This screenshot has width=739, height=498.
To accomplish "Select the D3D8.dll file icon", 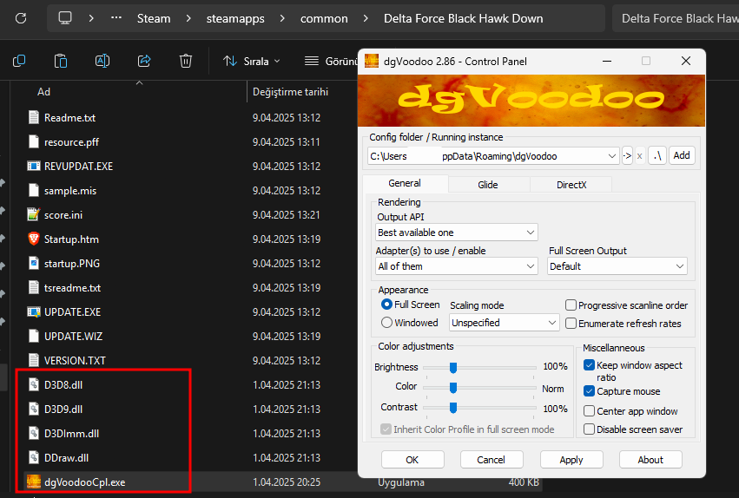I will (34, 384).
